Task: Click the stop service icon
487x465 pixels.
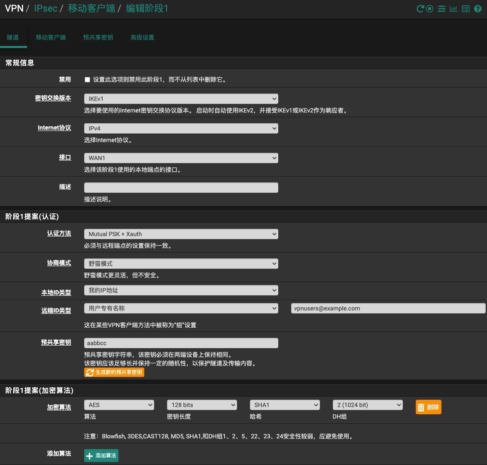Action: tap(430, 9)
